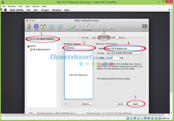Click the Resize Image icon

click(108, 26)
